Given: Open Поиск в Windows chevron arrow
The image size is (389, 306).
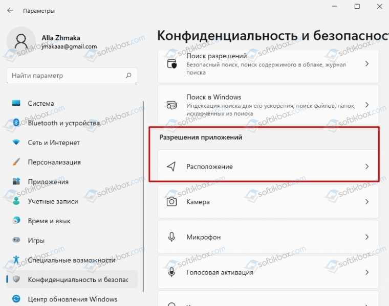Looking at the screenshot, I should 367,105.
